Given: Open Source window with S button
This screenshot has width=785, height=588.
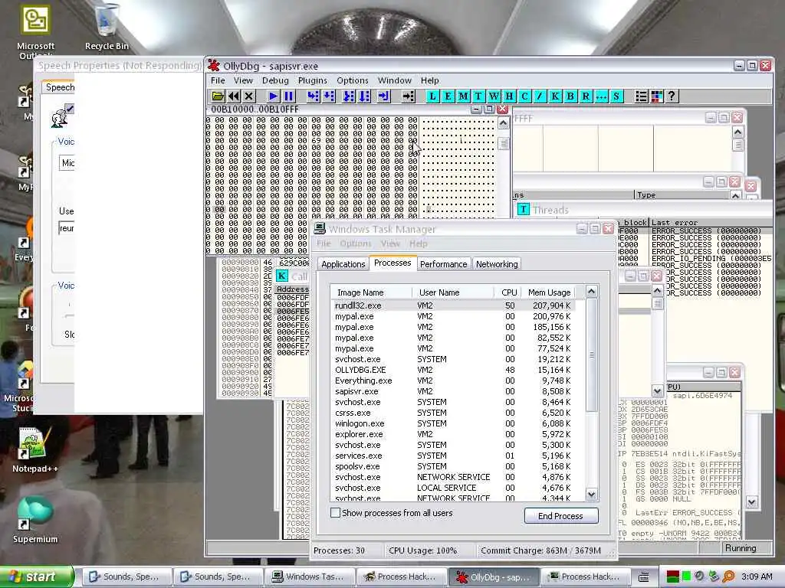Looking at the screenshot, I should [616, 96].
